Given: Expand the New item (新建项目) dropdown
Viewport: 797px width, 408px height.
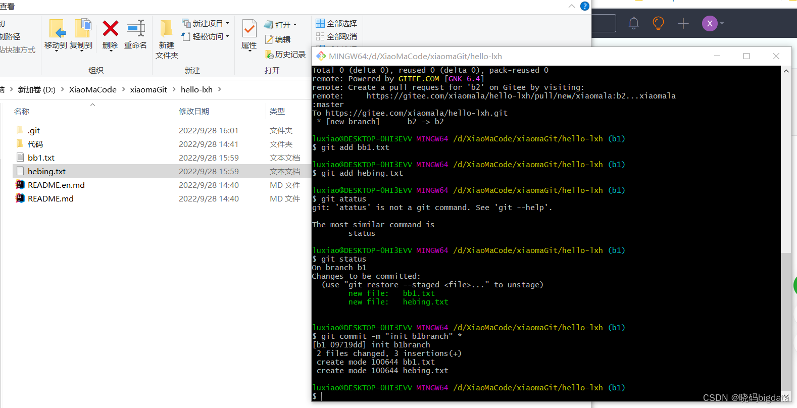Looking at the screenshot, I should tap(227, 23).
